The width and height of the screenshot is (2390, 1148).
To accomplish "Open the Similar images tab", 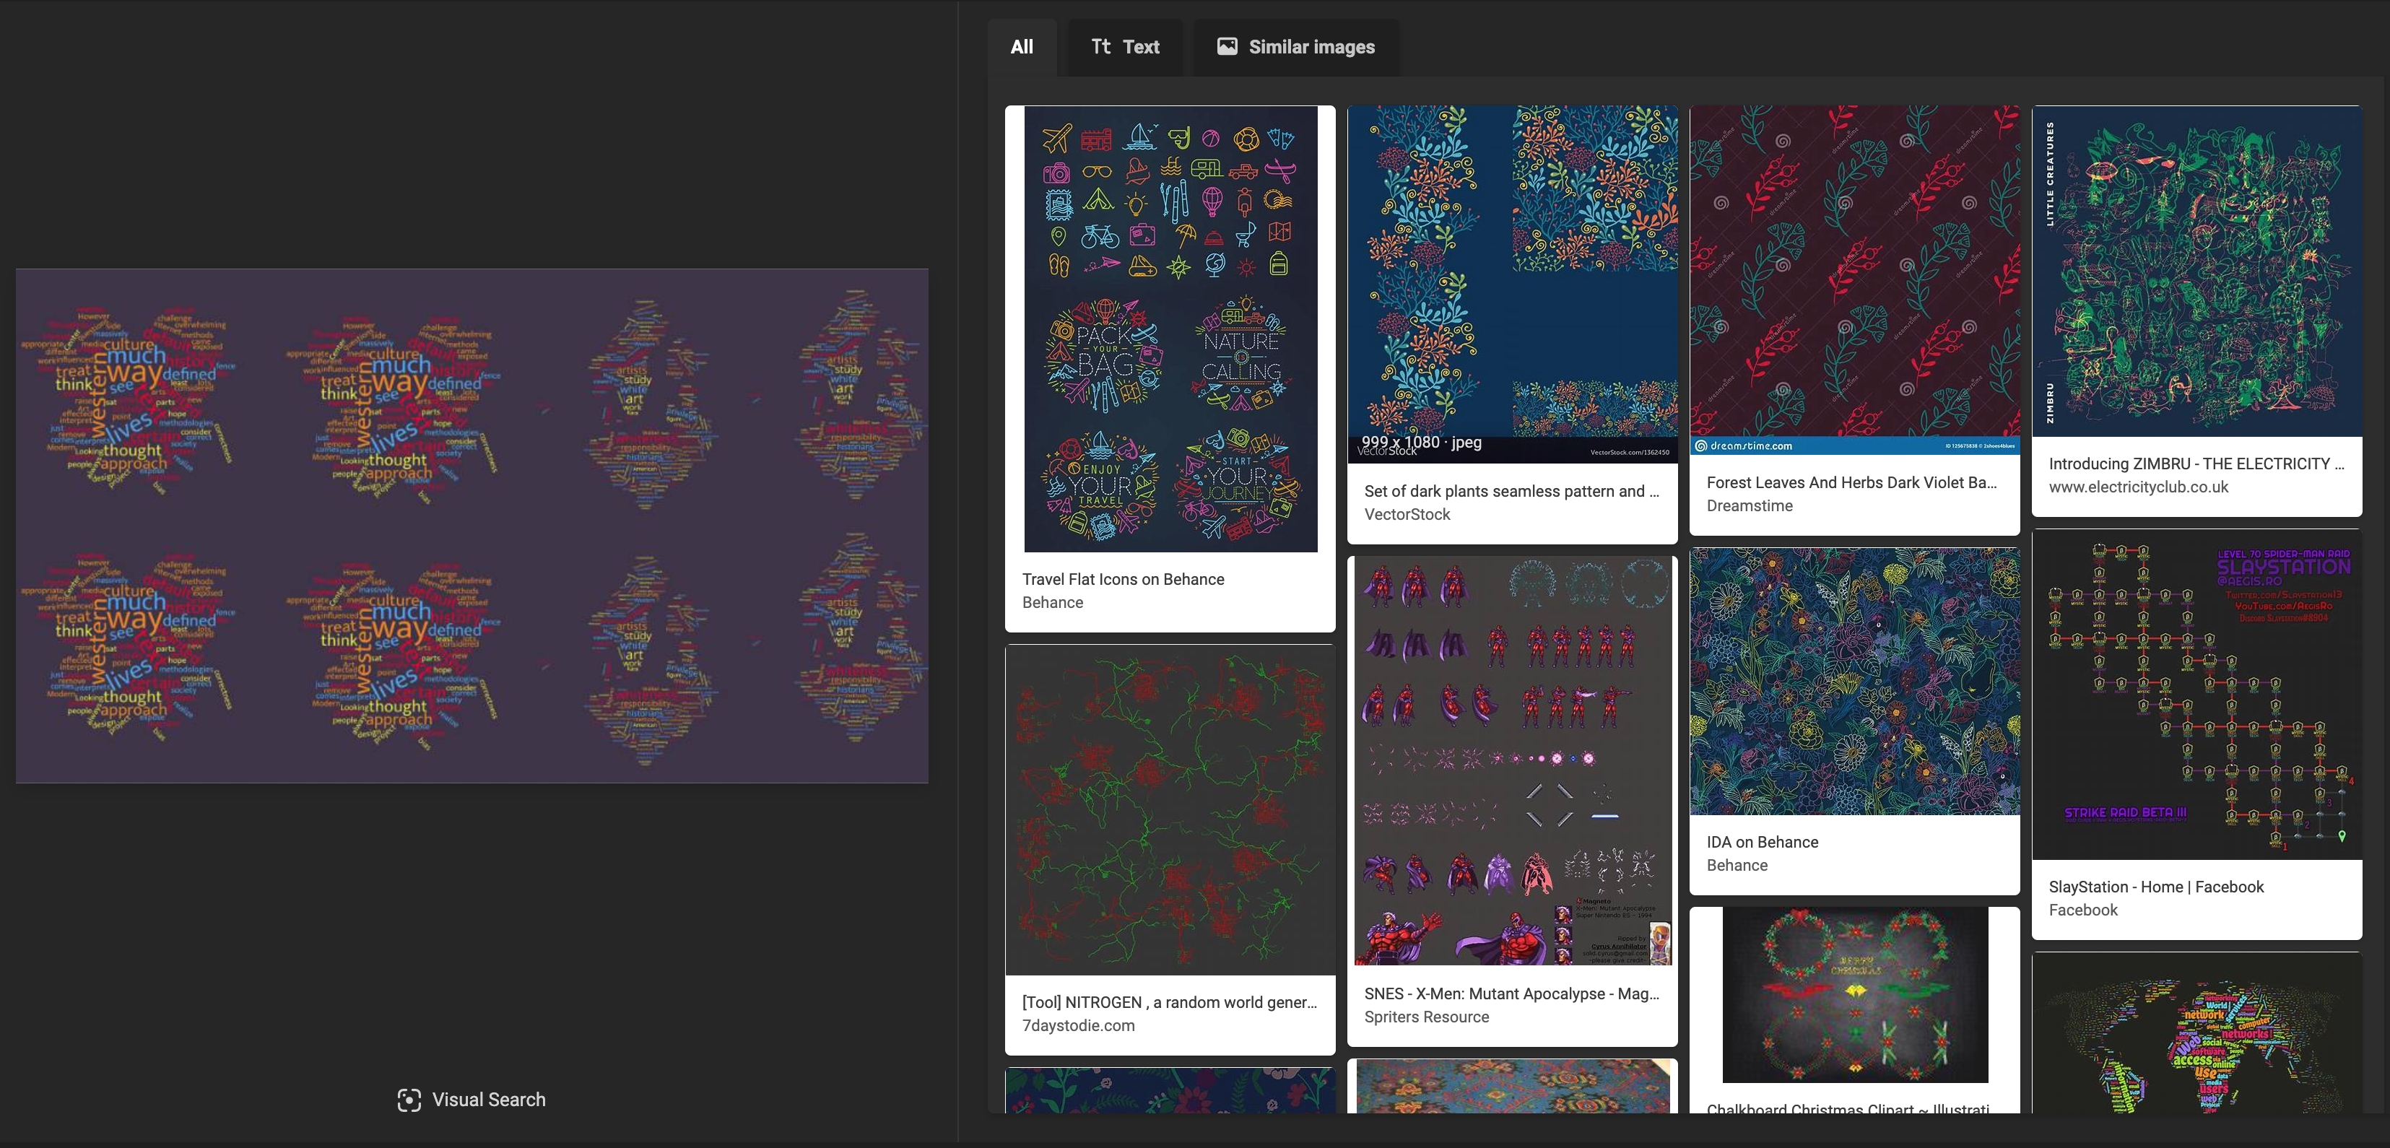I will click(1295, 46).
